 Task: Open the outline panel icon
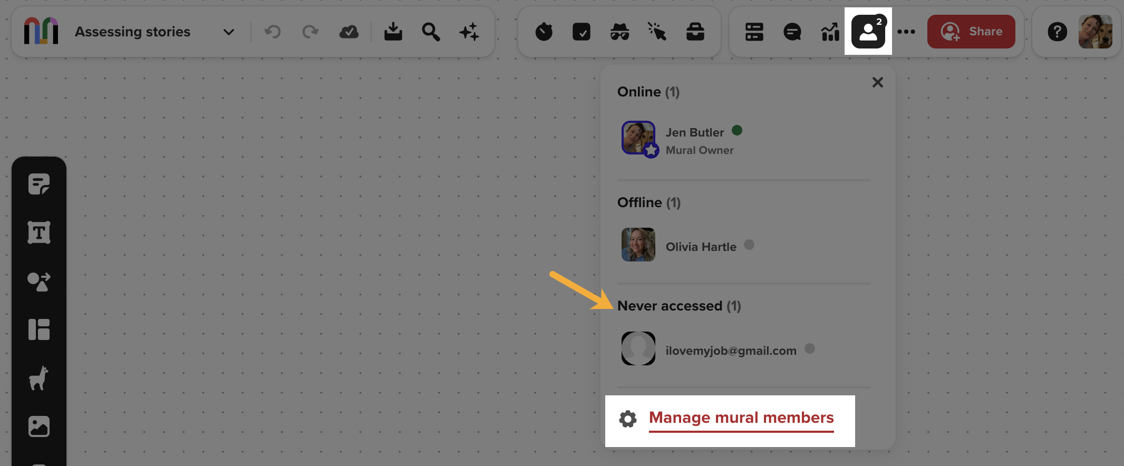click(754, 32)
